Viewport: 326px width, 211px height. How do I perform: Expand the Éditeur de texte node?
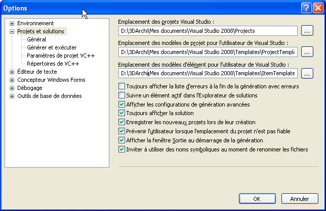tap(12, 72)
